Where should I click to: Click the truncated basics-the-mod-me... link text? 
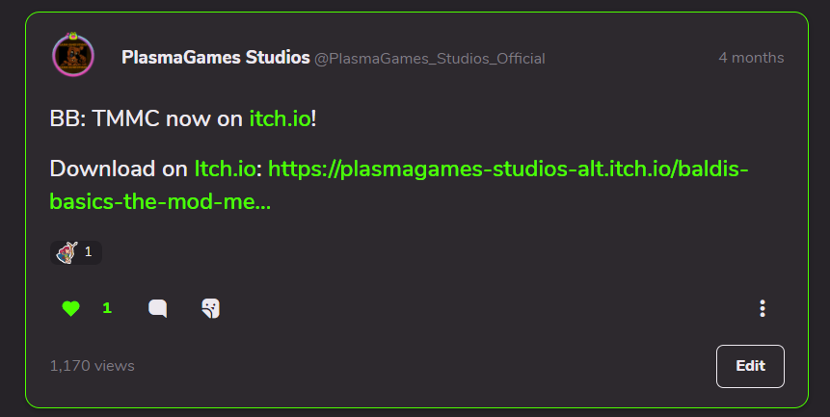click(x=160, y=202)
